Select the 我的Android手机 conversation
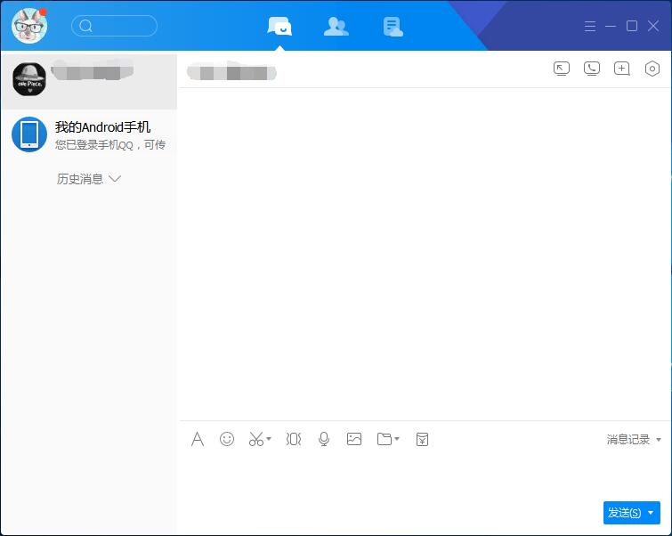 [89, 134]
